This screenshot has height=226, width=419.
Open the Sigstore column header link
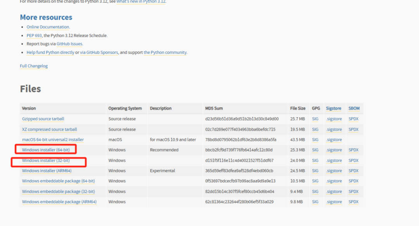pyautogui.click(x=334, y=108)
